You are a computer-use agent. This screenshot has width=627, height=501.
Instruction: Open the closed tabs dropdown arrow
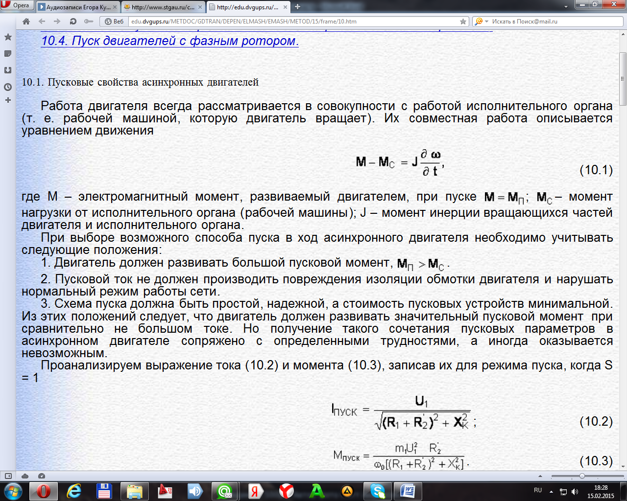[x=566, y=7]
